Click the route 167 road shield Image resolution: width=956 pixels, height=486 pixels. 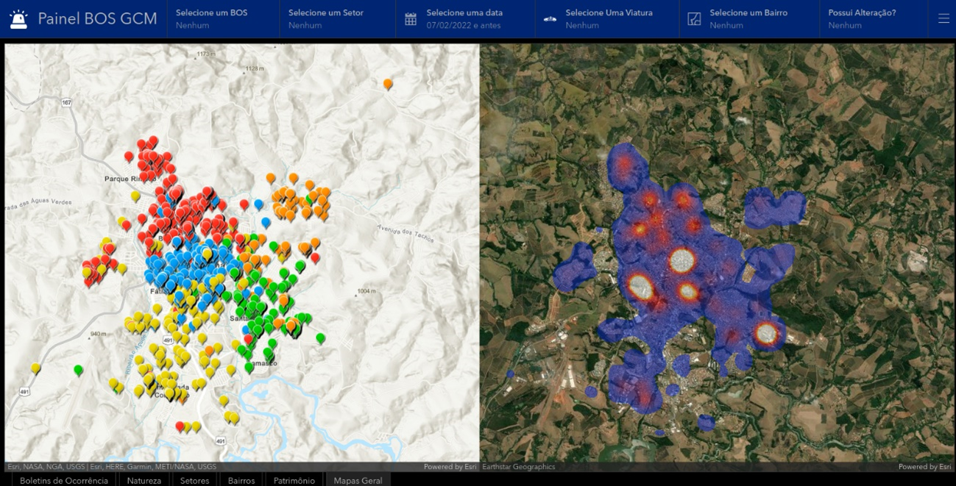(67, 102)
